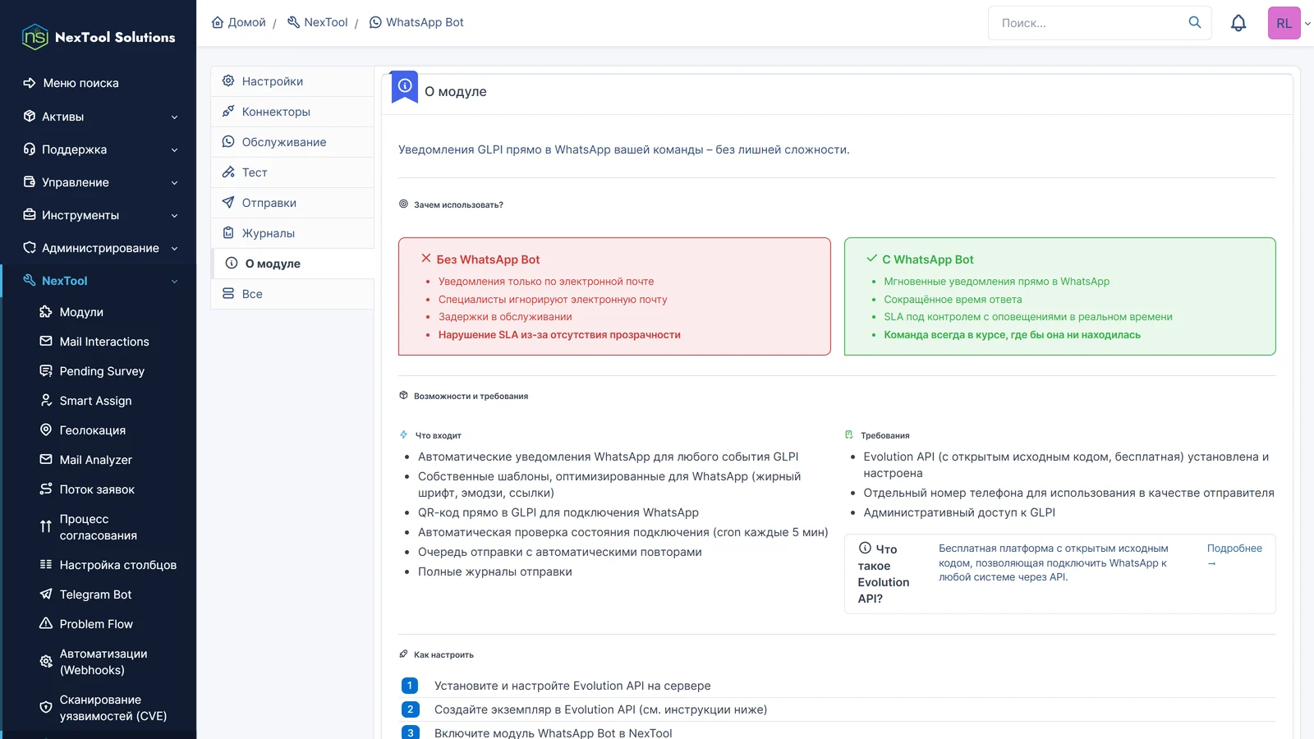Open Pending Survey in sidebar
Screen dimensions: 1314x739
[102, 371]
